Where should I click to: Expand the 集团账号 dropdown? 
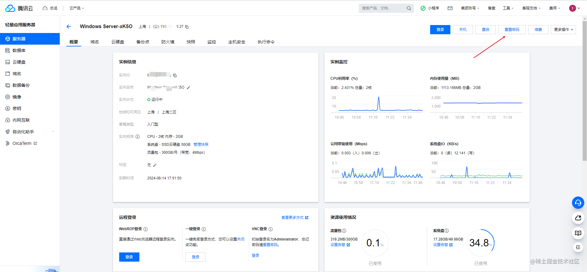[470, 8]
